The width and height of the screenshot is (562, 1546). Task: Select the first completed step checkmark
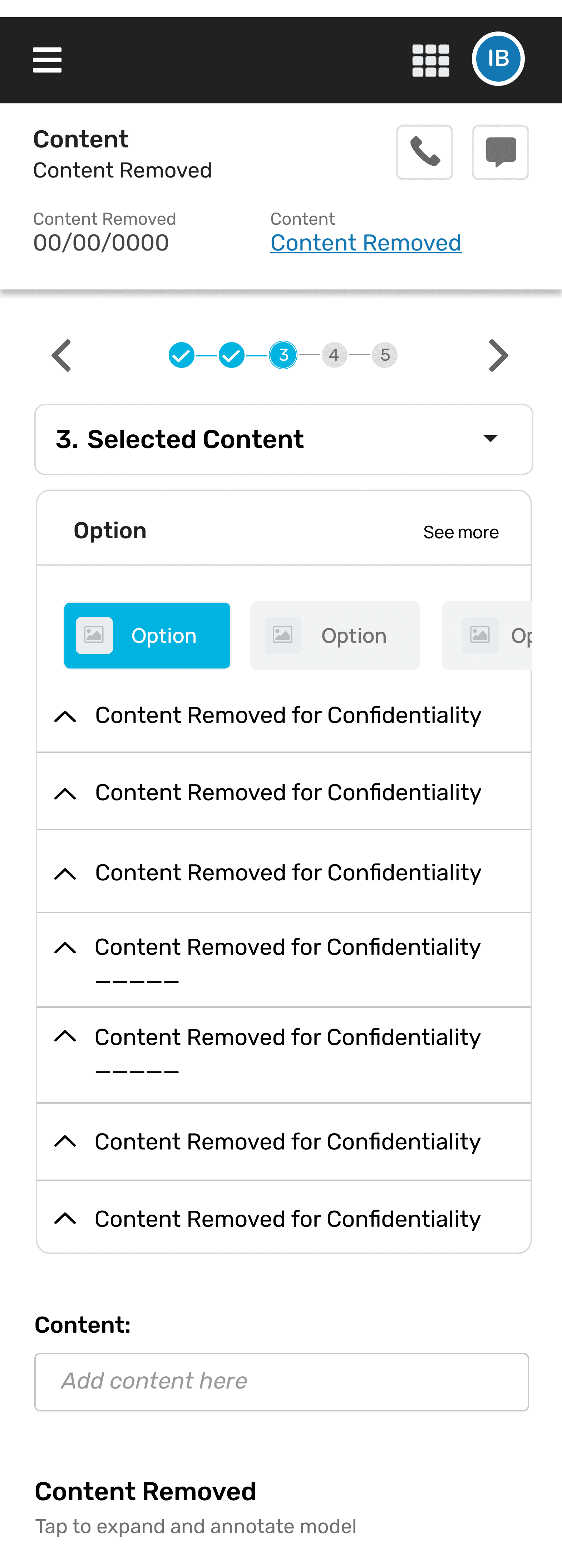[181, 355]
